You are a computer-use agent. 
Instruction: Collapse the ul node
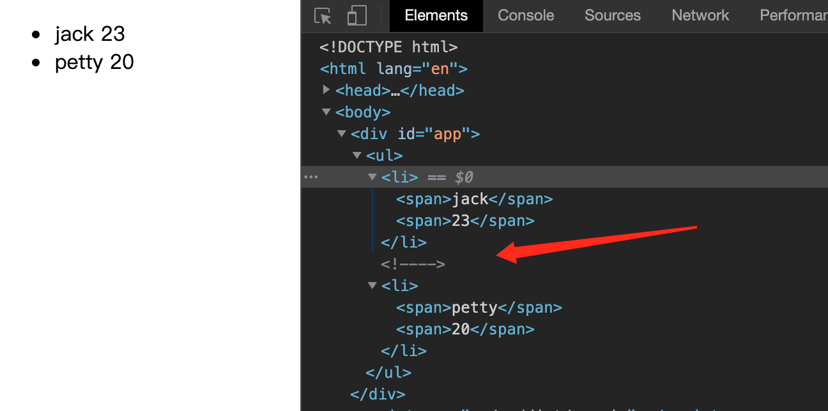point(357,156)
